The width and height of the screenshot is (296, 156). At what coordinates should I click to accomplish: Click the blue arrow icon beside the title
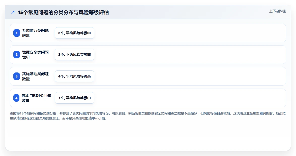pyautogui.click(x=13, y=12)
